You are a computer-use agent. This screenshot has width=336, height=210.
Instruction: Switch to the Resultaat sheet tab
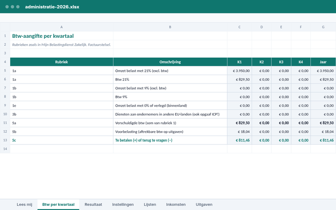(x=93, y=205)
